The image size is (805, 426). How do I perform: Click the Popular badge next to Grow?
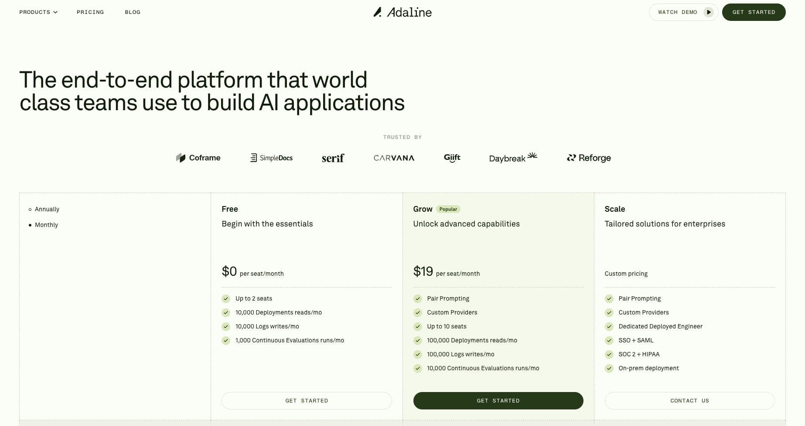[448, 209]
